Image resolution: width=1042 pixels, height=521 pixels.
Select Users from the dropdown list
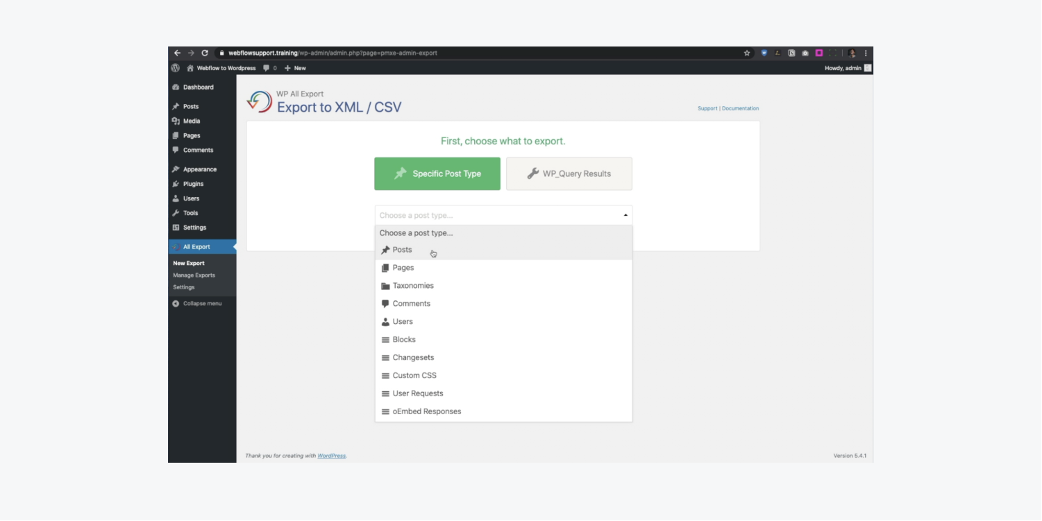(x=503, y=322)
